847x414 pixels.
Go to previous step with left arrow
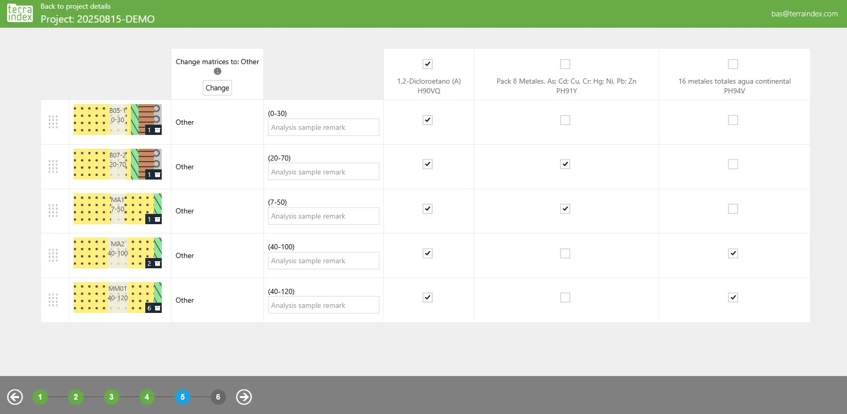15,397
